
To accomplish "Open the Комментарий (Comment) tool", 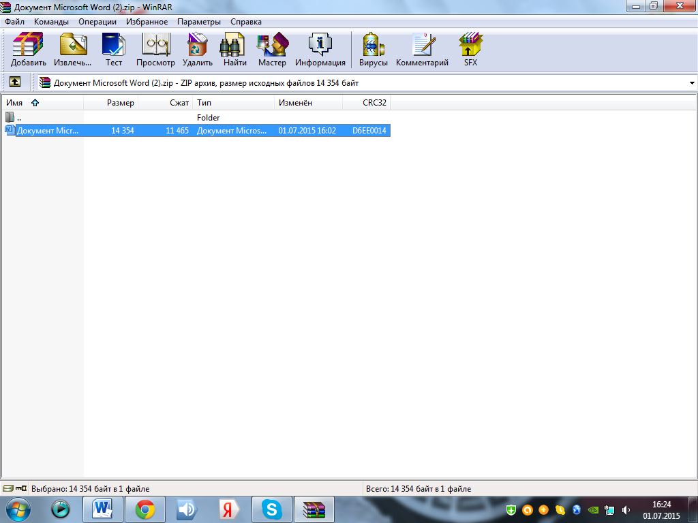I will [x=422, y=49].
